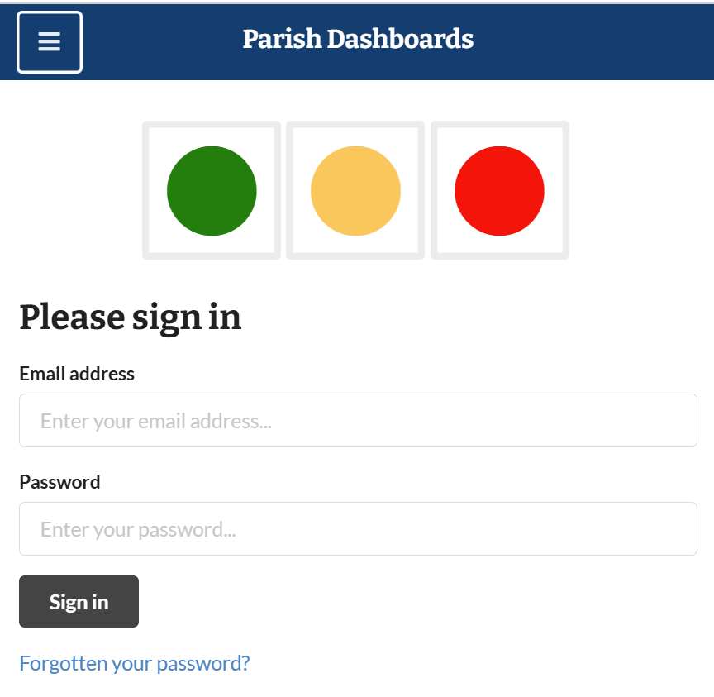This screenshot has height=697, width=714.
Task: Select the Parish Dashboards header title
Action: pos(358,39)
